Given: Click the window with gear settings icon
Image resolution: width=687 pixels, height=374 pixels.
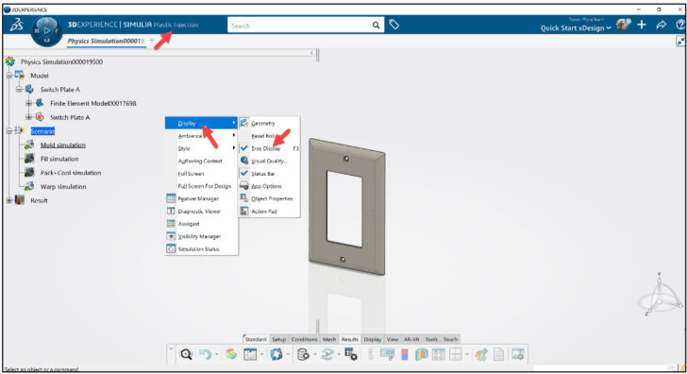Looking at the screenshot, I should coord(350,354).
